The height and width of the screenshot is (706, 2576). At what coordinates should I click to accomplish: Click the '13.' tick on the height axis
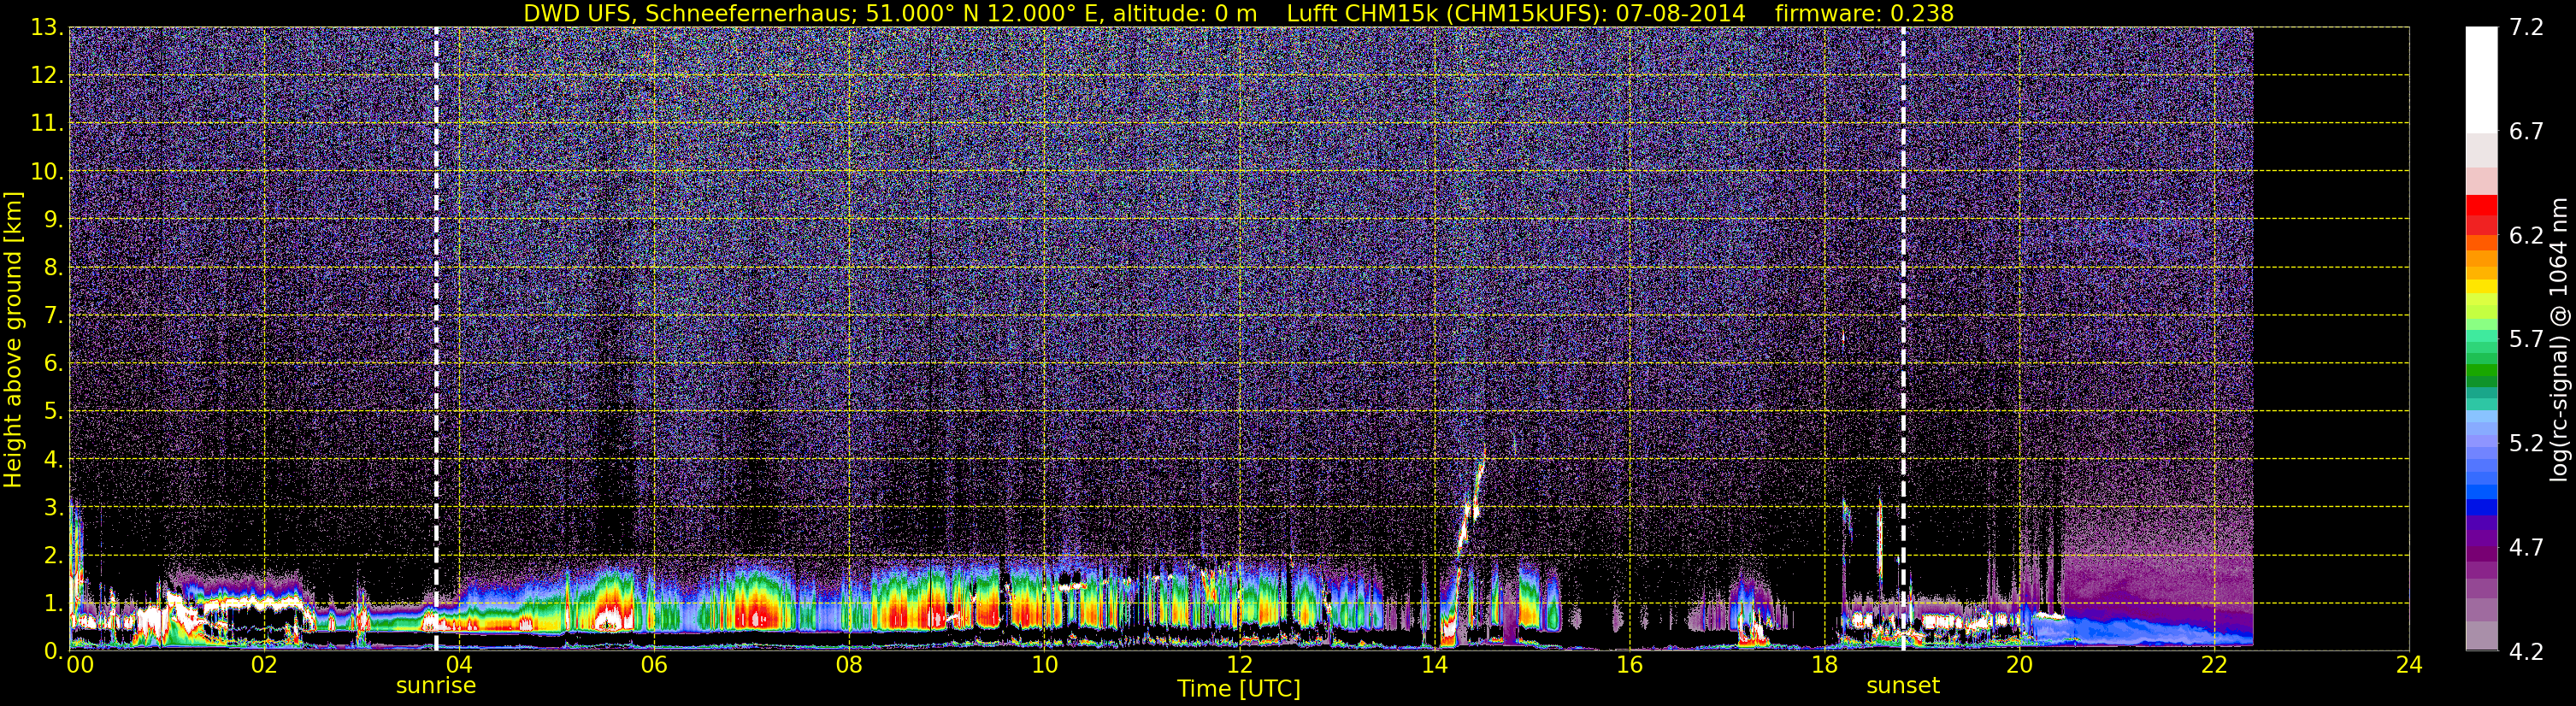coord(46,28)
